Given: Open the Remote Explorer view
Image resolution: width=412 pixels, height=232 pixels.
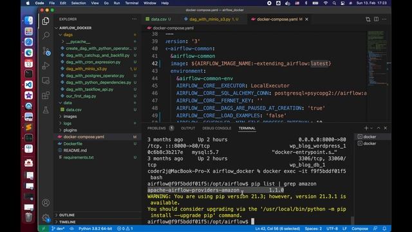Looking at the screenshot, I should (x=46, y=81).
